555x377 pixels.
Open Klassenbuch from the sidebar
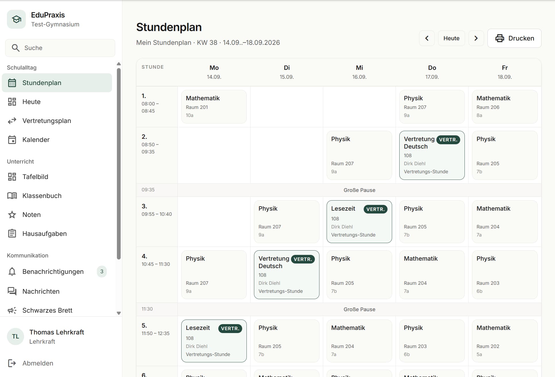point(57,196)
